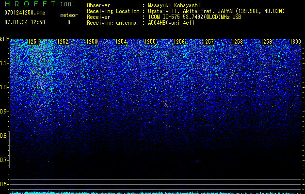Click the kHz axis unit label
Screen dimensions: 305x194
[4, 39]
